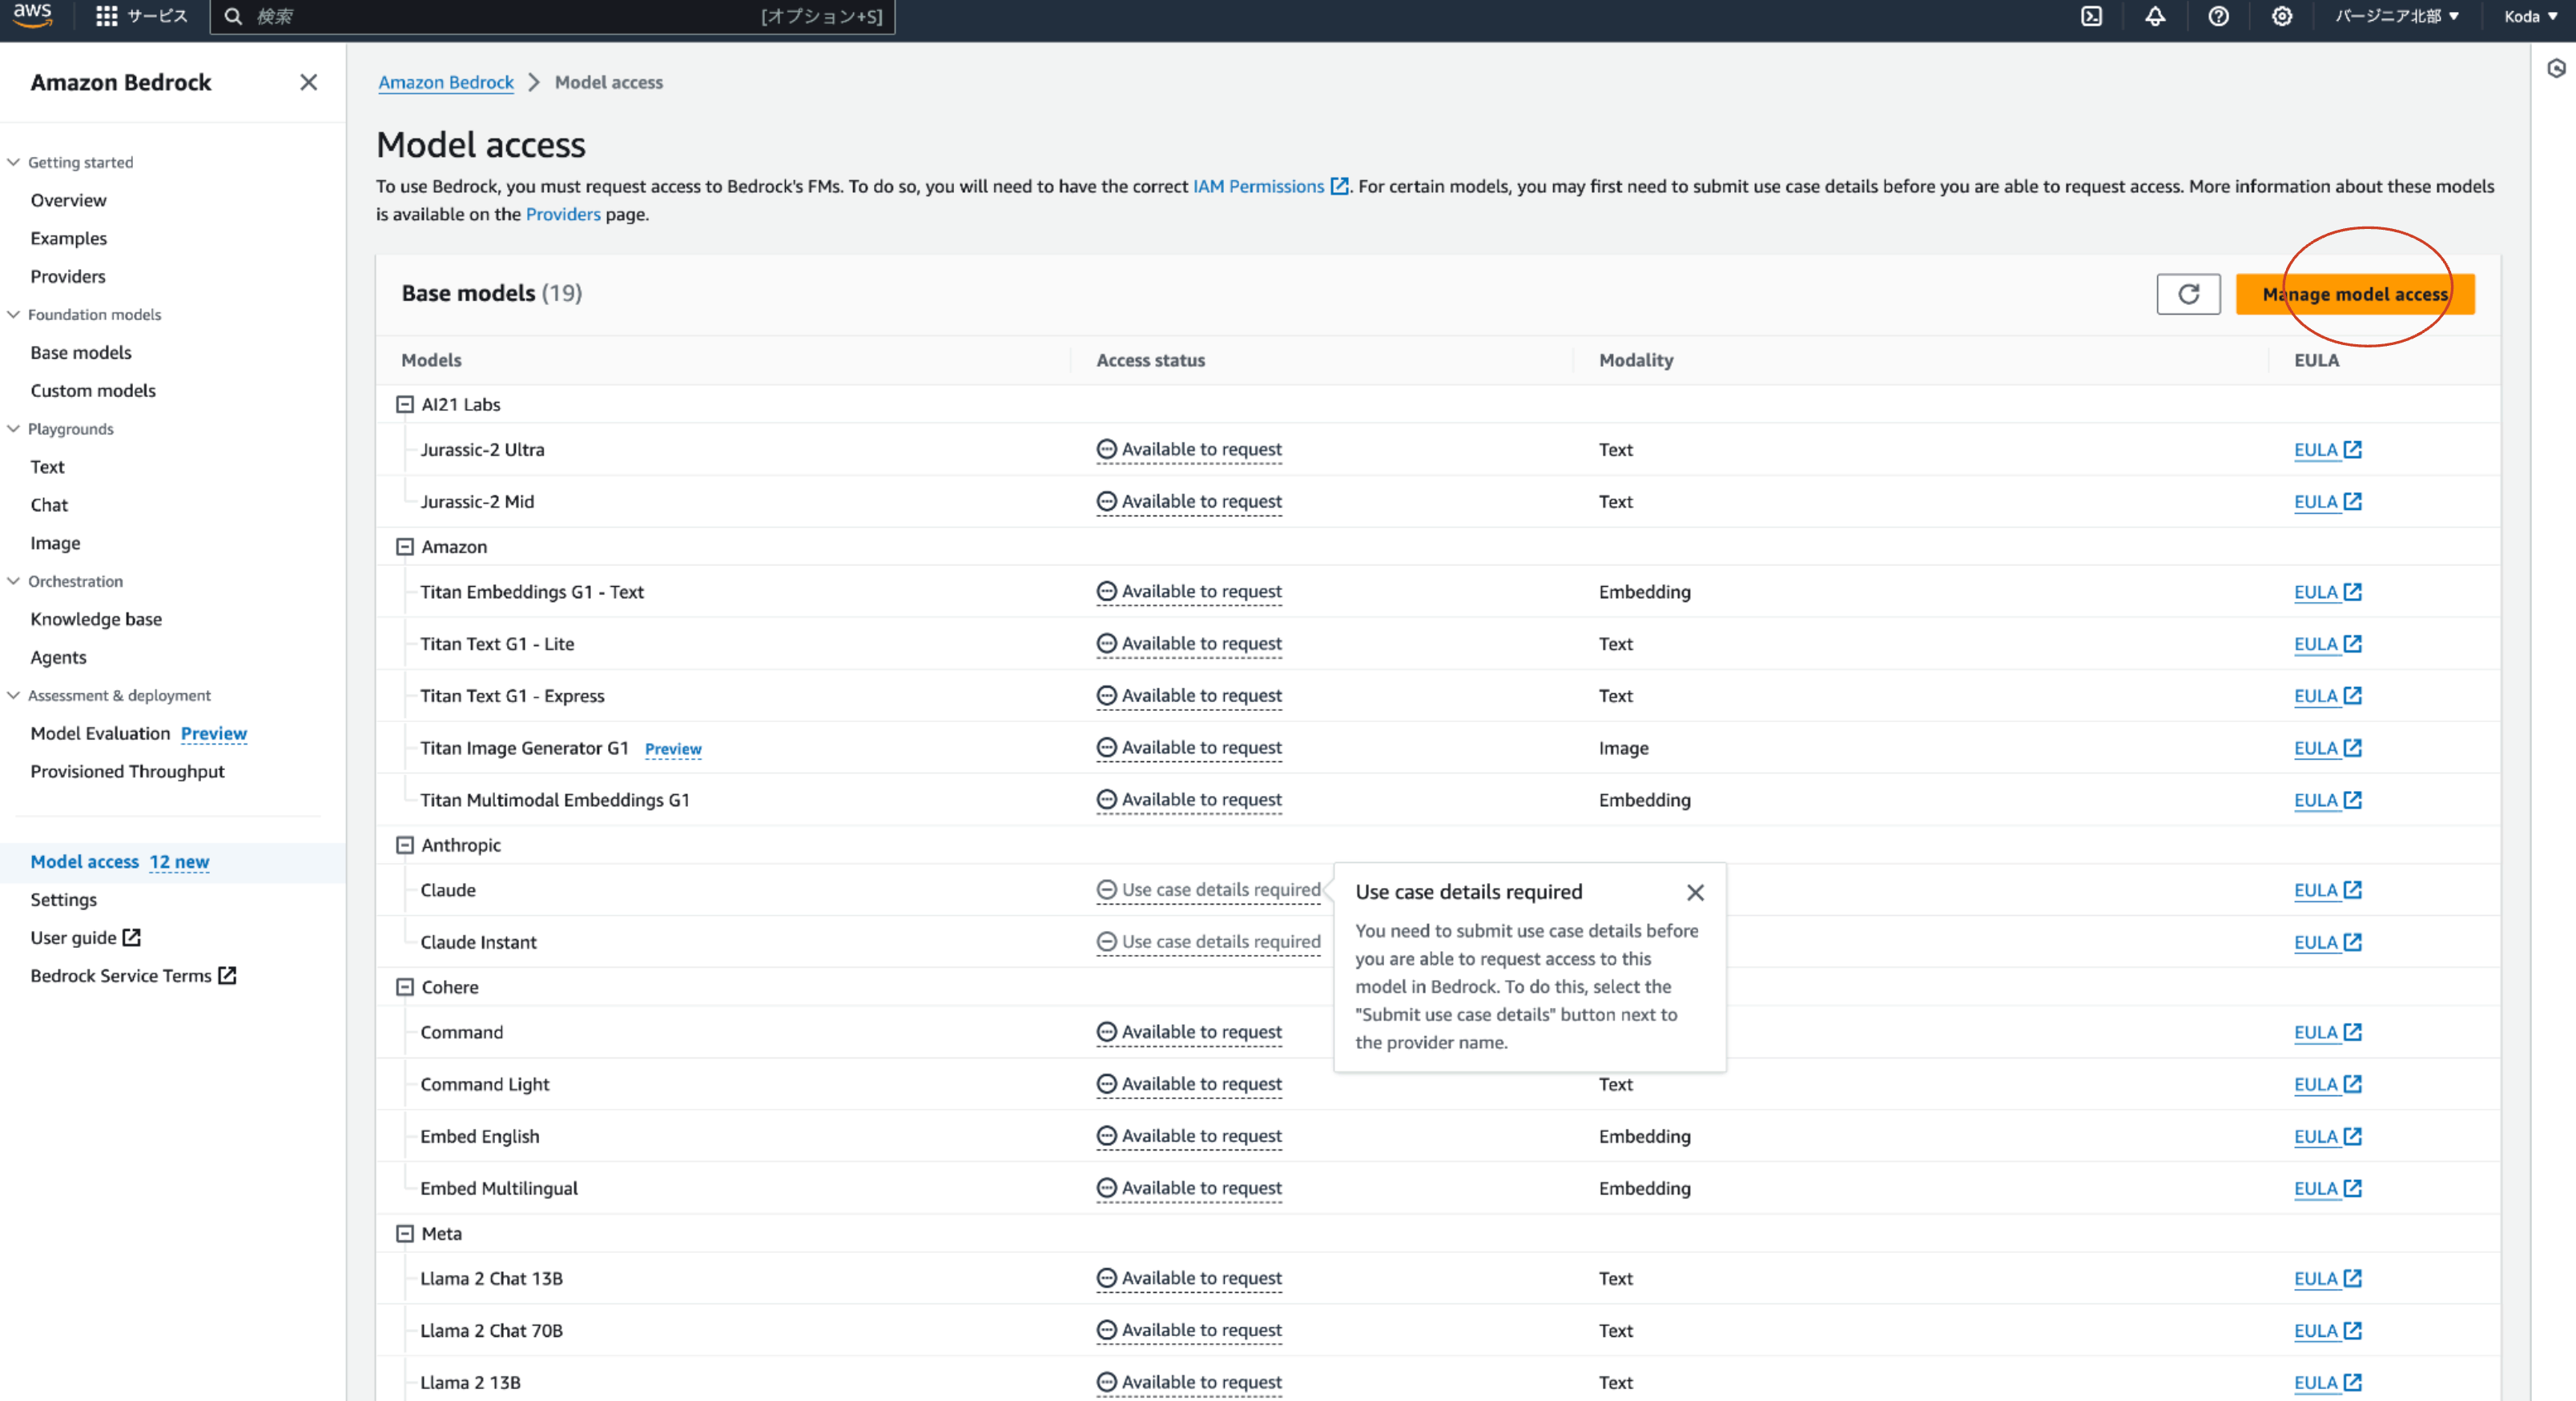This screenshot has height=1401, width=2576.
Task: Click the Manage model access button
Action: point(2355,294)
